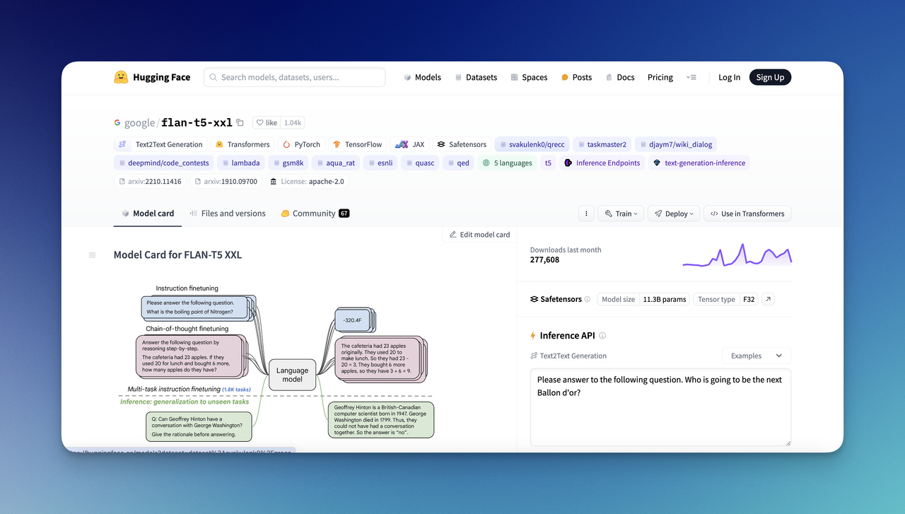Viewport: 905px width, 514px height.
Task: Select the TensorFlow framework tag
Action: (357, 144)
